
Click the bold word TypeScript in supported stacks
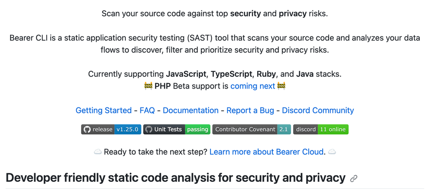[232, 74]
